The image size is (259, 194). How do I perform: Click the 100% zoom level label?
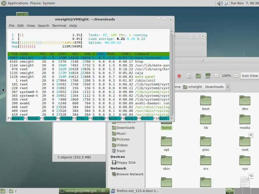pyautogui.click(x=226, y=76)
